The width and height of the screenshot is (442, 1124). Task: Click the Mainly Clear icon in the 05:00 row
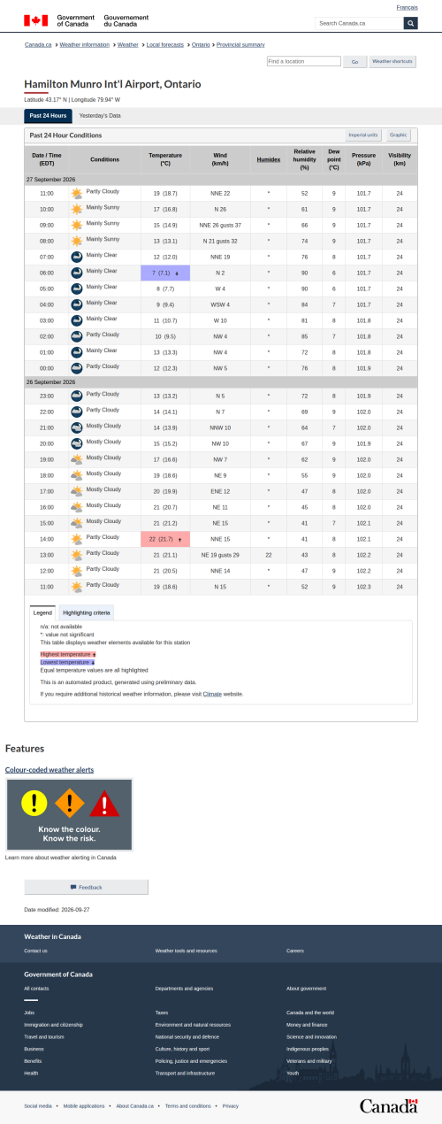(x=77, y=289)
